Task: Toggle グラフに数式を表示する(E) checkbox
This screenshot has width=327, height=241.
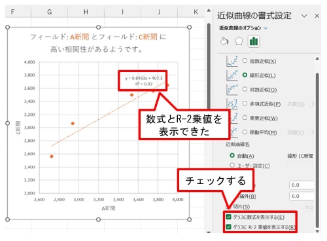Action: pyautogui.click(x=228, y=217)
